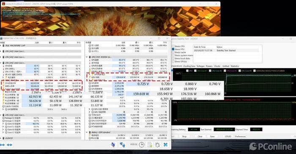Viewport: 296px width, 154px height.
Task: Click the blue X close-sensors icon
Action: [166, 145]
